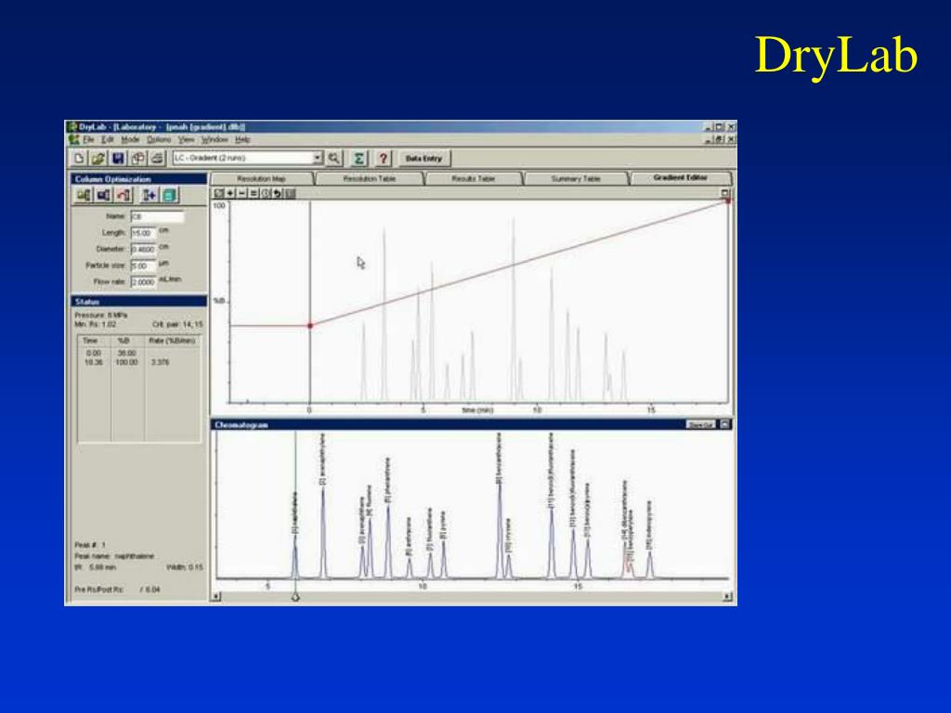The image size is (951, 713).
Task: Click the Copy toolbar icon
Action: (138, 158)
